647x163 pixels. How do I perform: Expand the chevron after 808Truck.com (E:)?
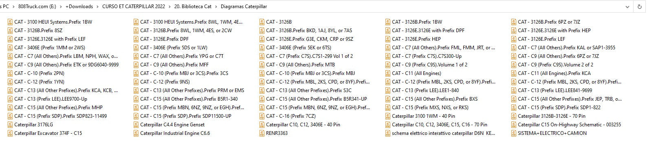point(61,7)
